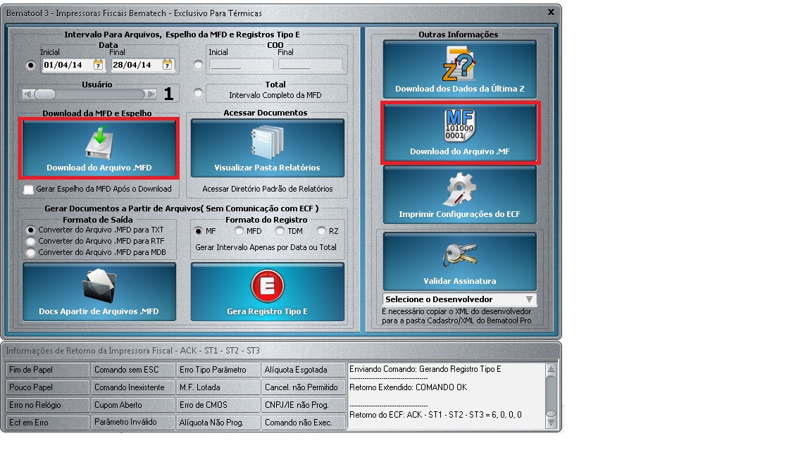
Task: Click the MF binary file icon
Action: 459,125
